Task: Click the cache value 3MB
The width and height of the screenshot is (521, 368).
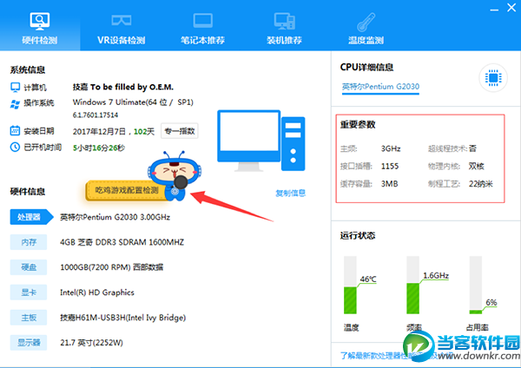Action: tap(389, 184)
